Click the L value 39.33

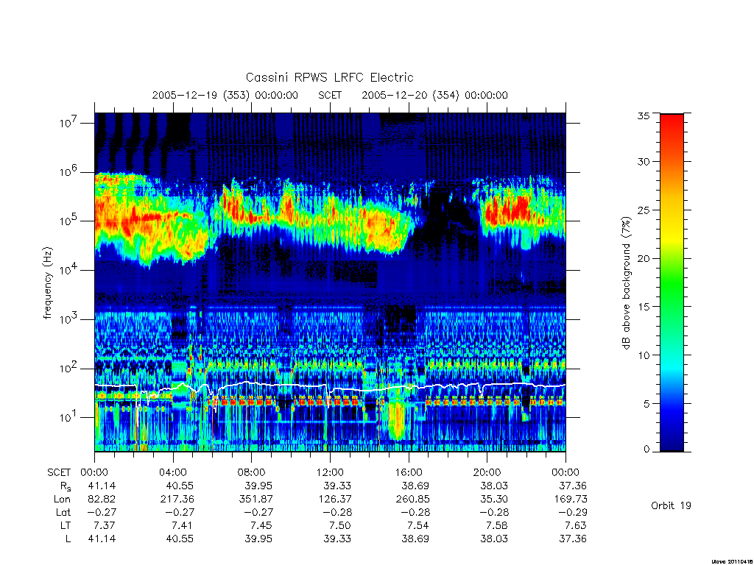[x=337, y=539]
